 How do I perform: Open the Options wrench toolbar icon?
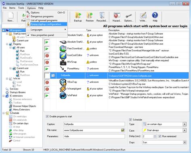click(129, 17)
